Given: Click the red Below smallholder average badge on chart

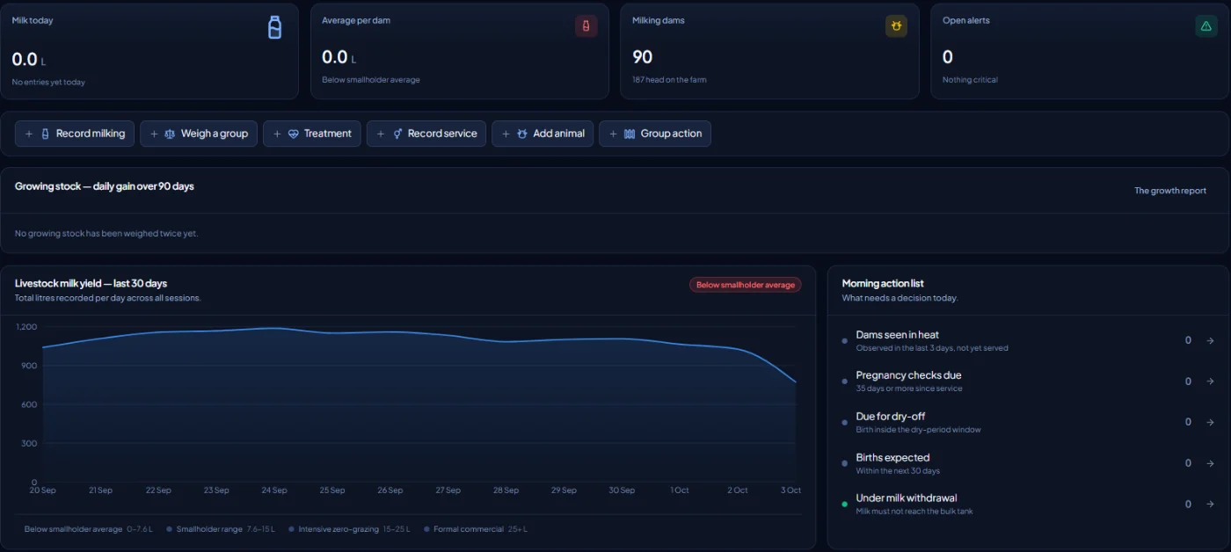Looking at the screenshot, I should click(746, 285).
